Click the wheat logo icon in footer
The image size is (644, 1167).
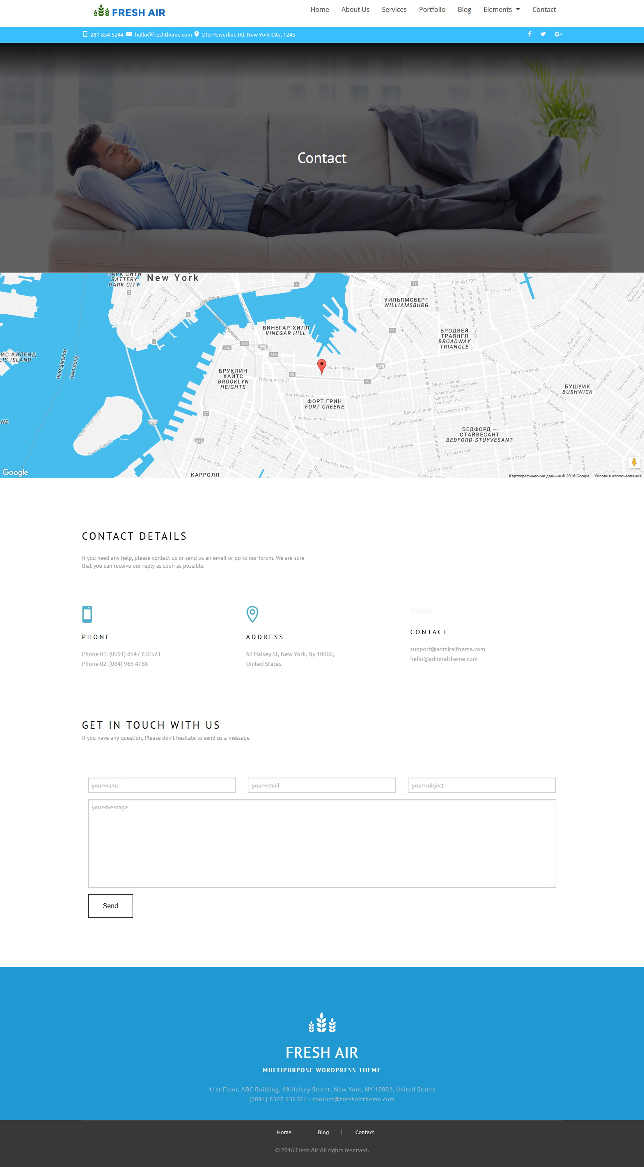pyautogui.click(x=322, y=1023)
